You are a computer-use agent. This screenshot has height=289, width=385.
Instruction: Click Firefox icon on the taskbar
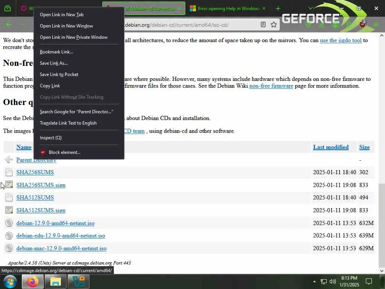pyautogui.click(x=33, y=281)
